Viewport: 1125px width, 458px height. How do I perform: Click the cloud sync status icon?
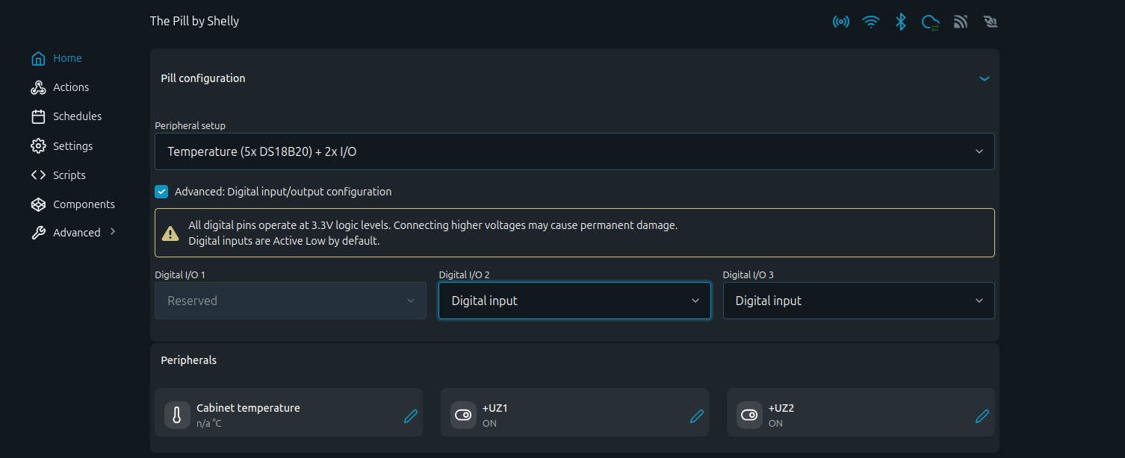pyautogui.click(x=931, y=22)
